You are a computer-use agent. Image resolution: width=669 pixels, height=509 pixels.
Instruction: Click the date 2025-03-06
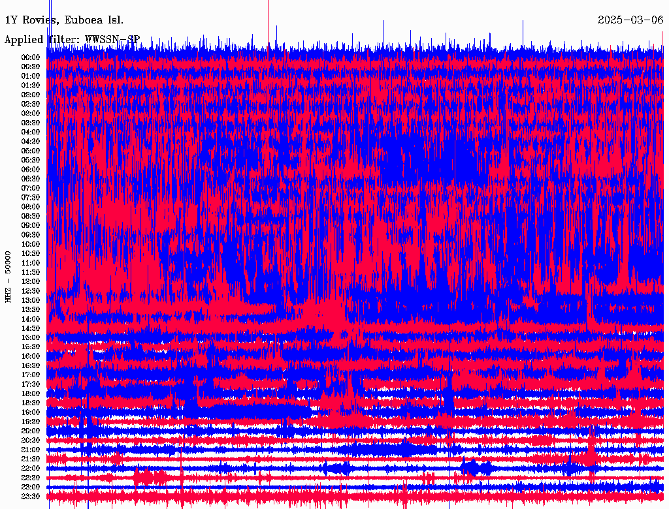[x=630, y=20]
